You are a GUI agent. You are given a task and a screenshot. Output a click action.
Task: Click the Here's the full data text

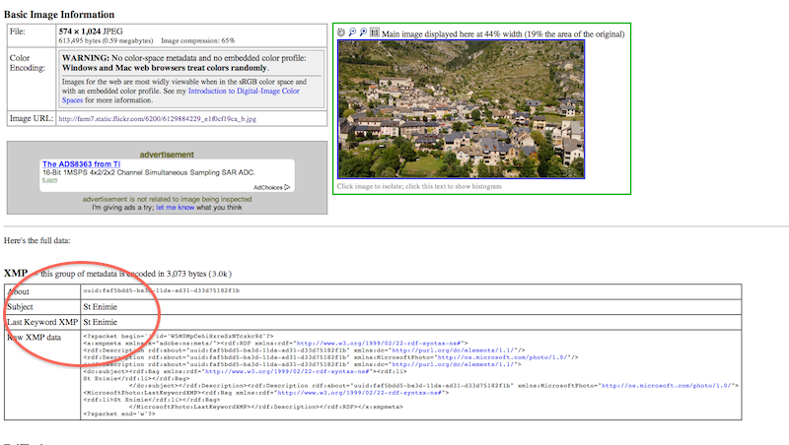pyautogui.click(x=37, y=240)
